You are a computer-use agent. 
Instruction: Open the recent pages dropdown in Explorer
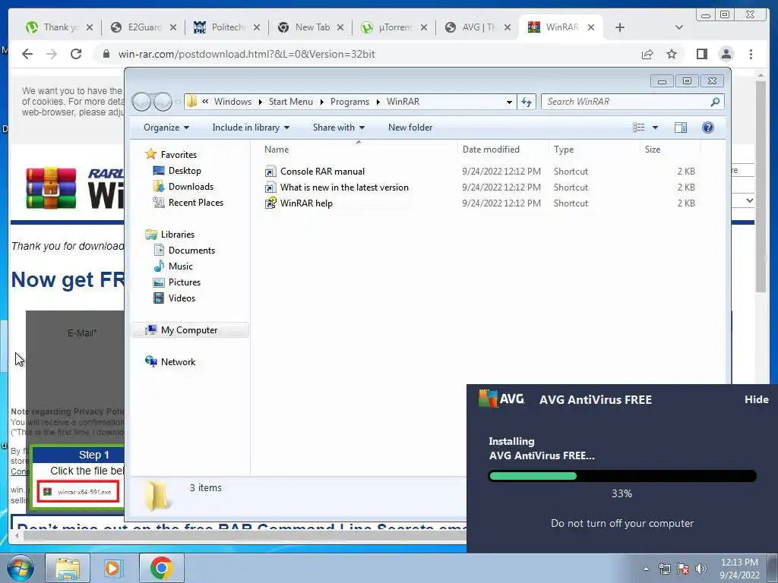coord(177,102)
